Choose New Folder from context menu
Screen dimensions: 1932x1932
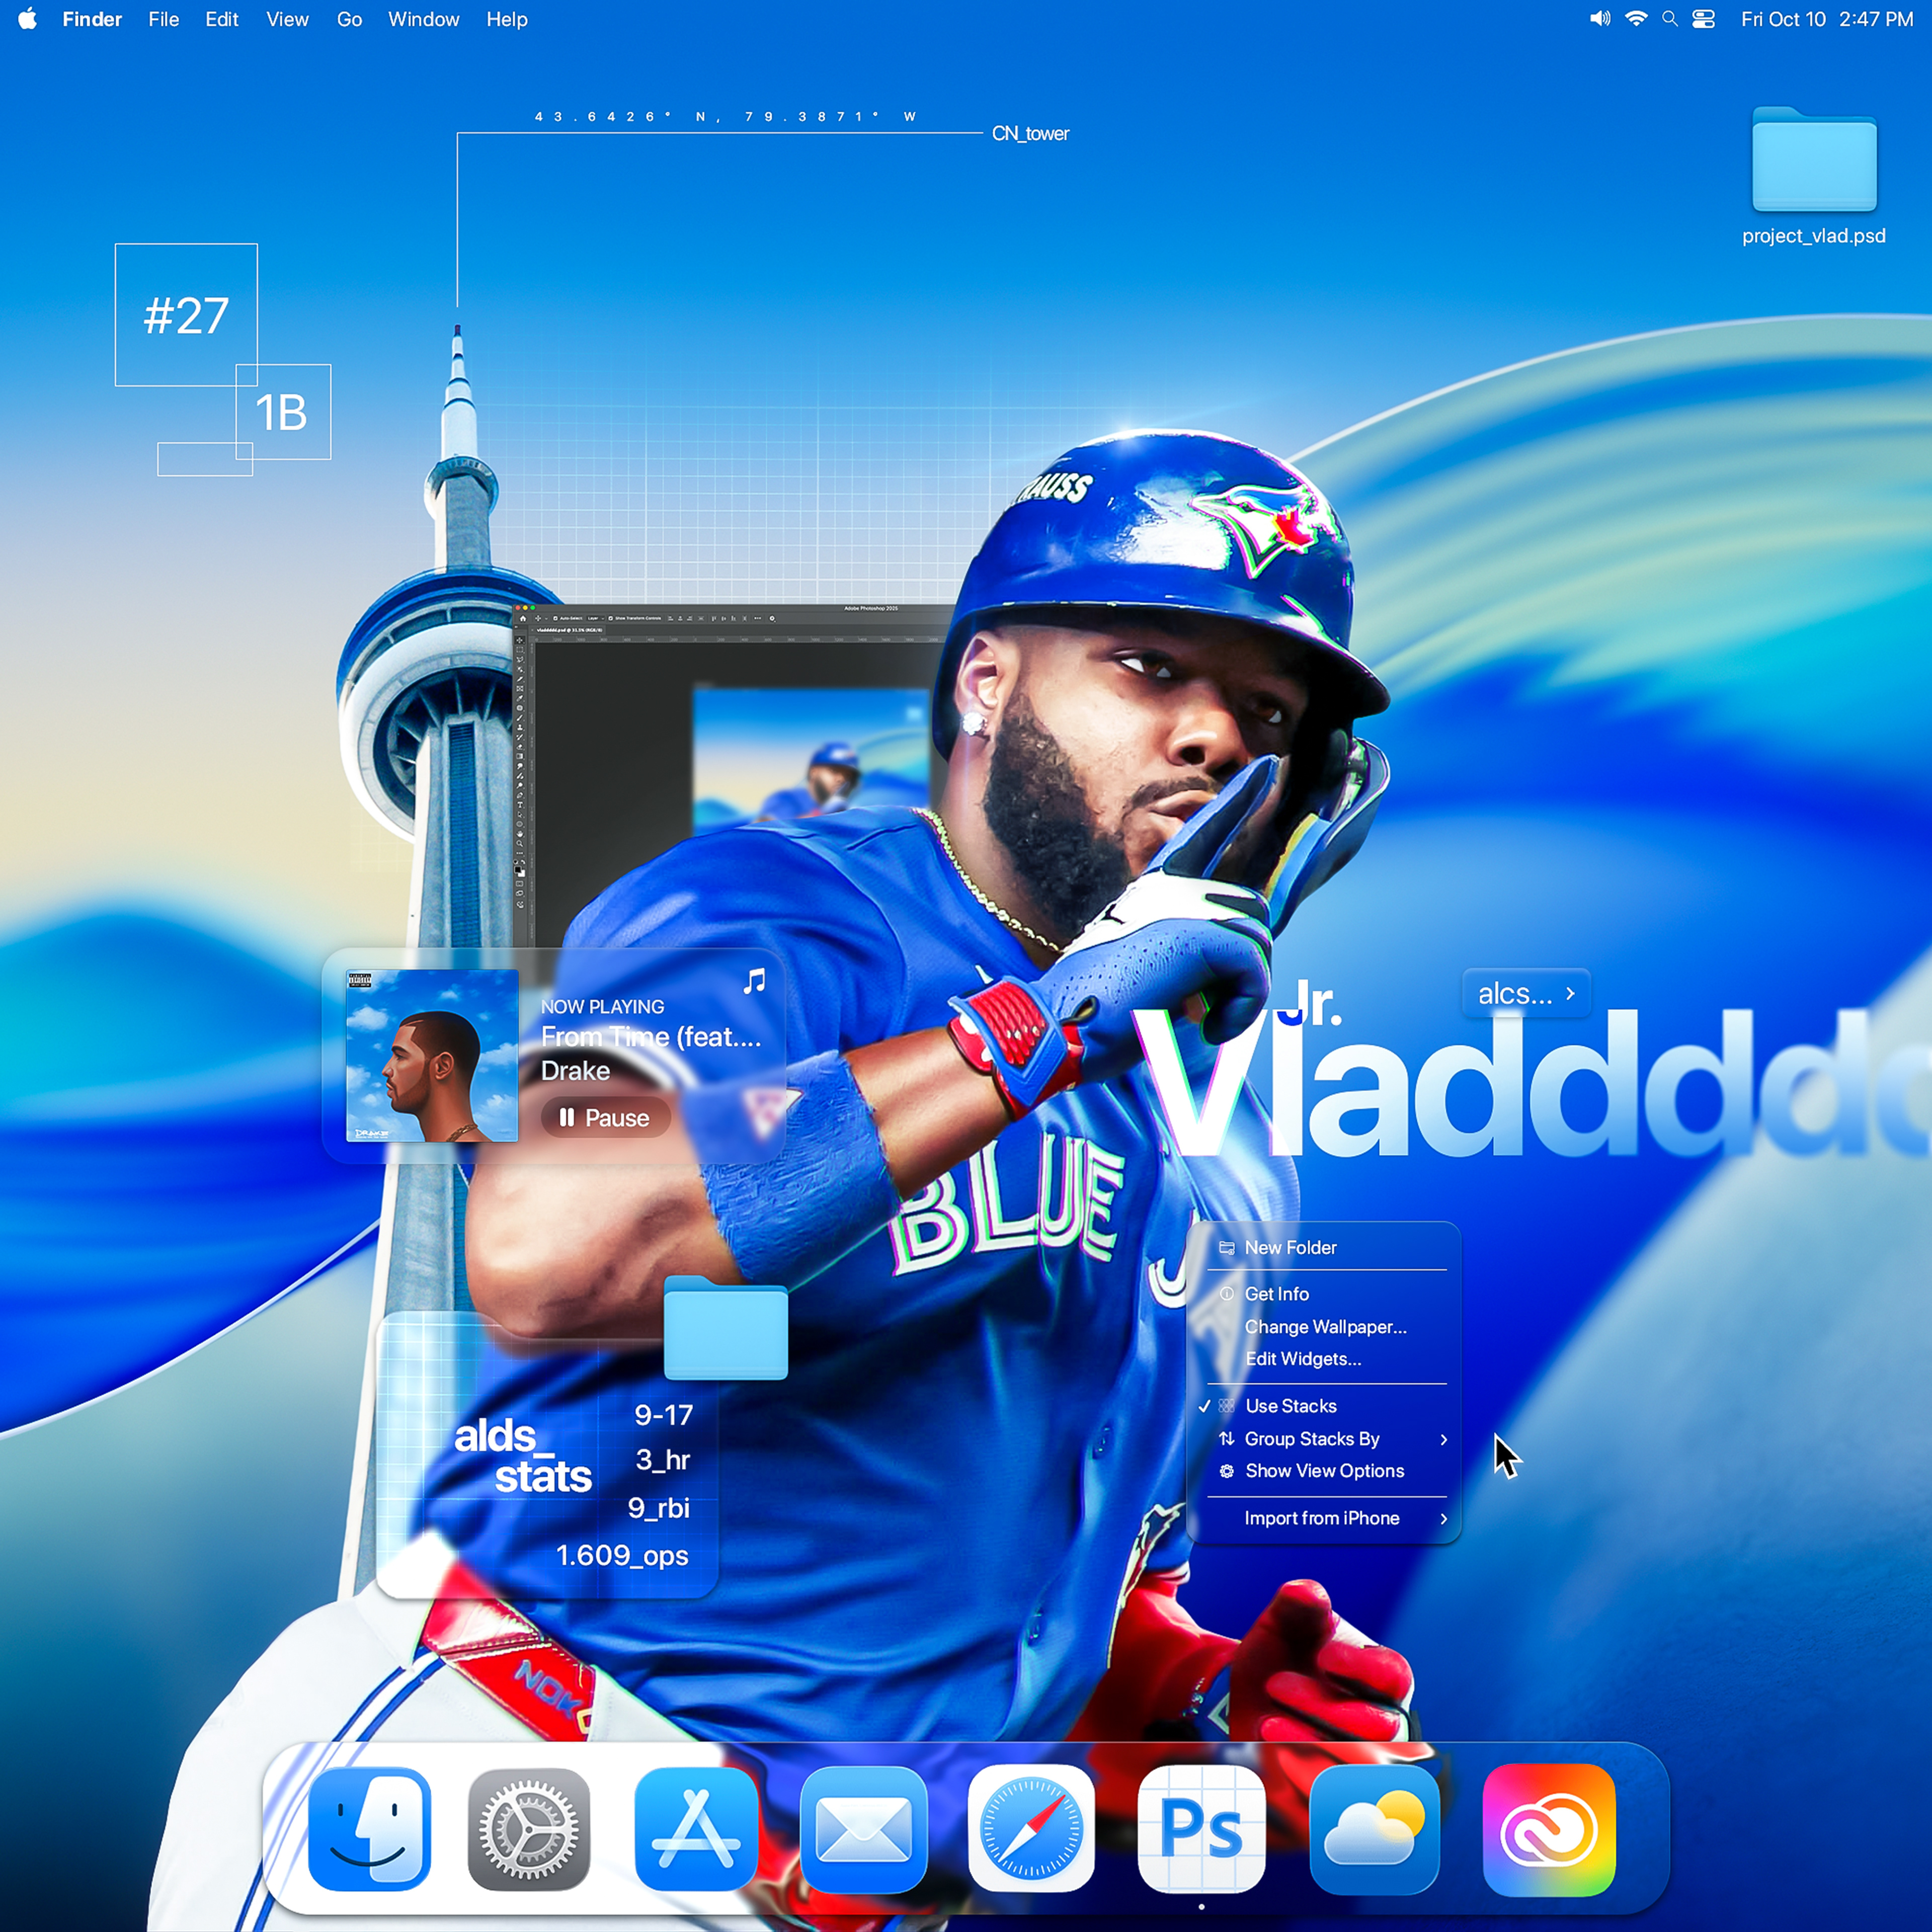[1290, 1248]
